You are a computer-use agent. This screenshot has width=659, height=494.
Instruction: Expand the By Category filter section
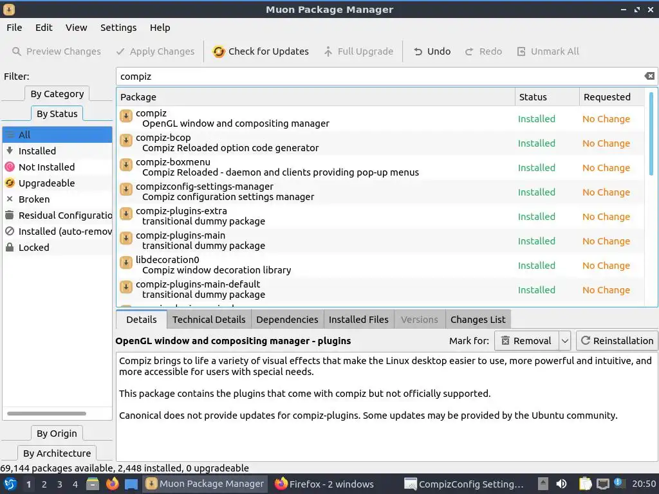click(x=57, y=94)
